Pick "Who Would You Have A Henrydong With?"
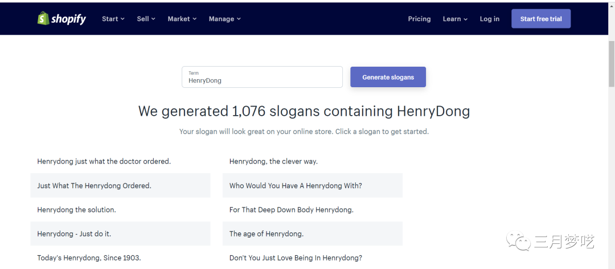The image size is (615, 269). tap(296, 185)
